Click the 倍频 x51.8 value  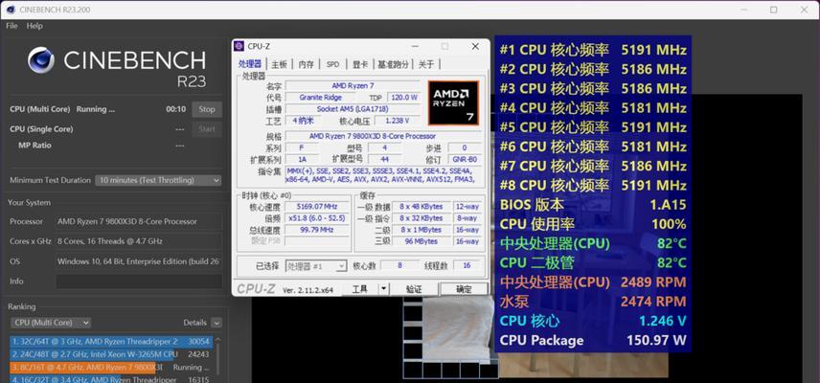317,218
